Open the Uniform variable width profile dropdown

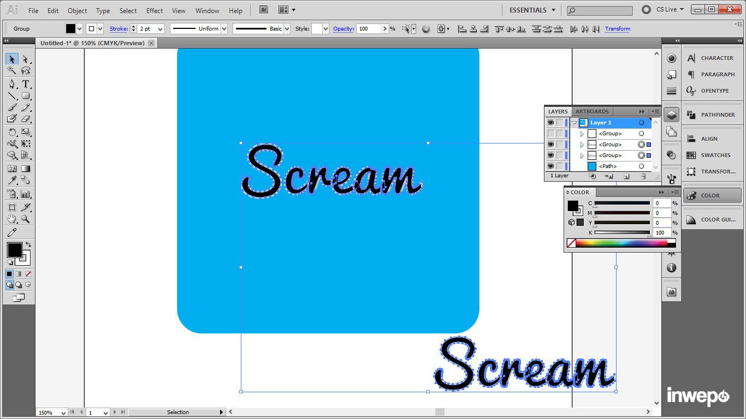224,29
